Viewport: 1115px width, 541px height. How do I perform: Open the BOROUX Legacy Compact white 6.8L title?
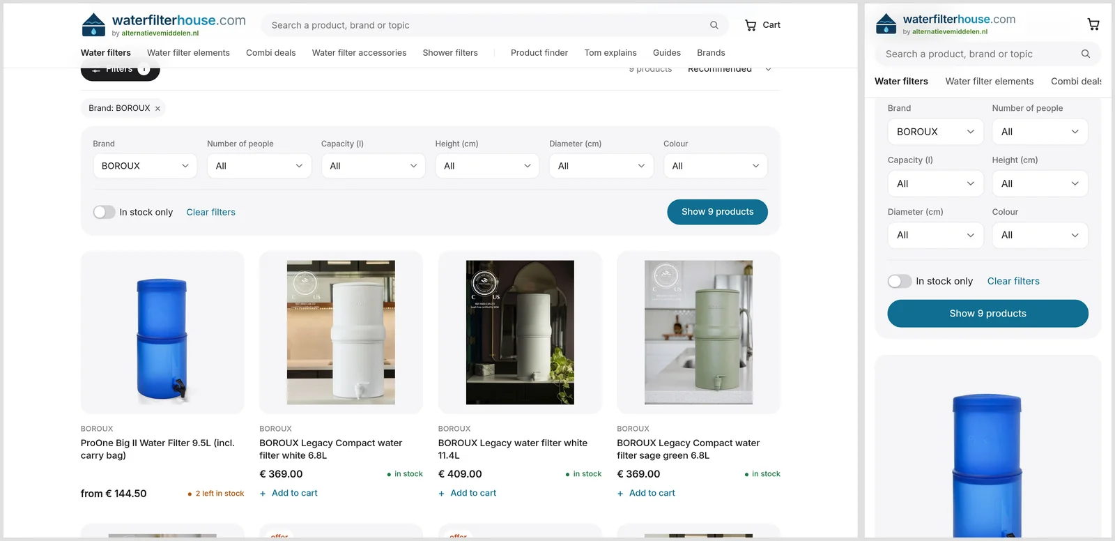pos(331,449)
